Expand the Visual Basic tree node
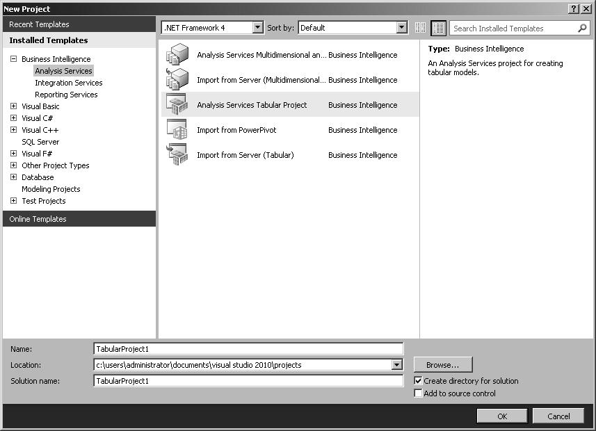 (x=14, y=106)
